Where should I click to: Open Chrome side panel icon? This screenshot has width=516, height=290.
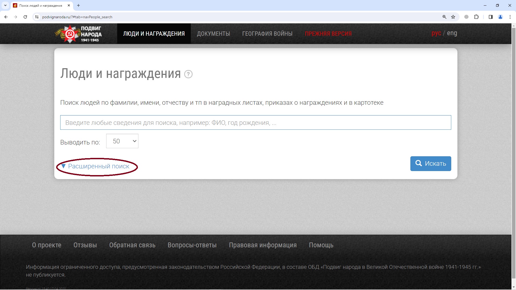coord(490,17)
